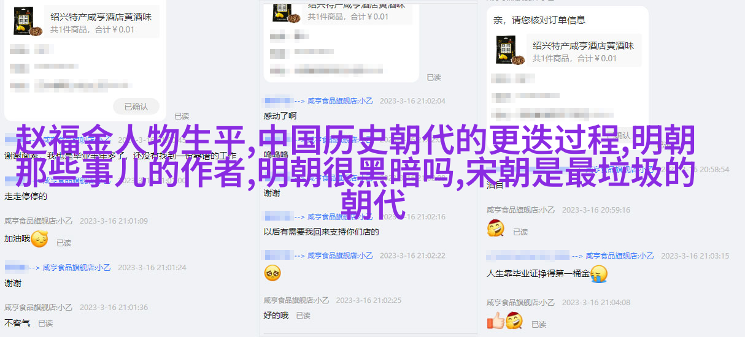Open 绍兴特产咸亨酒店黄酒味 title in right card
Viewport: 745px width, 337px height.
point(584,45)
